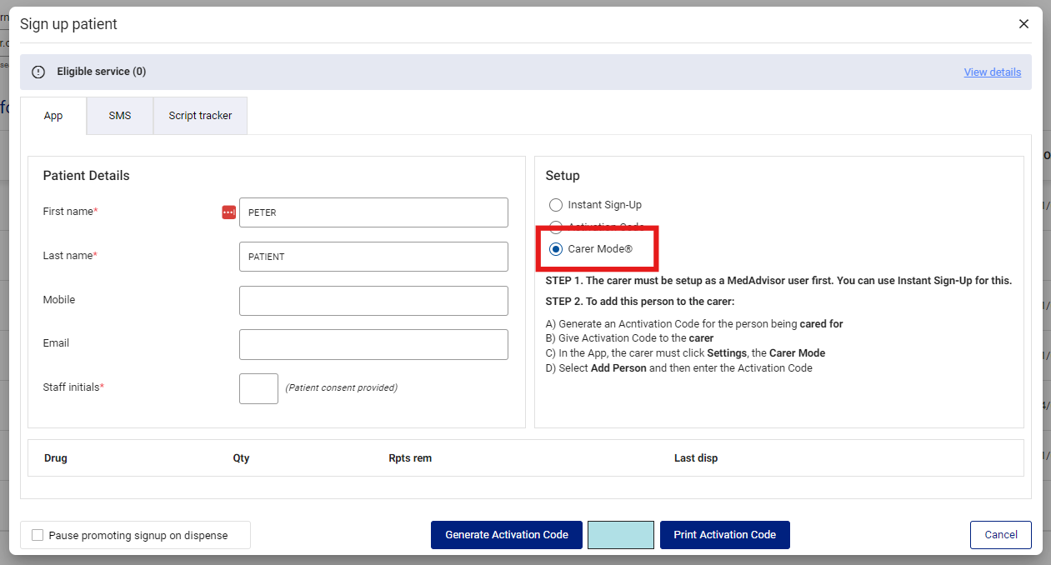Screen dimensions: 1051x565
Task: Click the Last name field containing PATIENT
Action: (373, 257)
